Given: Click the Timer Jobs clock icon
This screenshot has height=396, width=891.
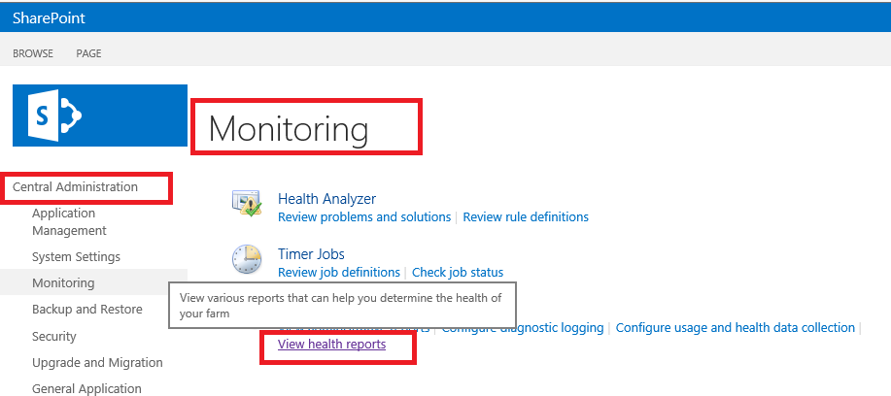Looking at the screenshot, I should point(247,259).
